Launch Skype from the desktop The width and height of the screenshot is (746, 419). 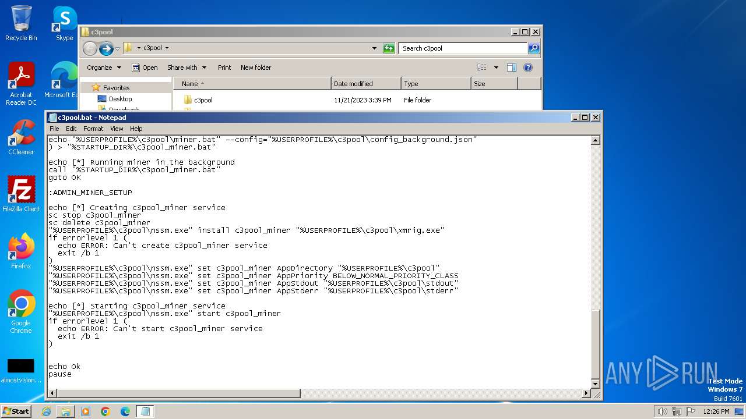coord(64,23)
